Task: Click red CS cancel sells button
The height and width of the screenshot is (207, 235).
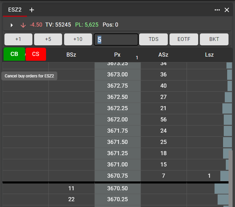Action: click(36, 54)
